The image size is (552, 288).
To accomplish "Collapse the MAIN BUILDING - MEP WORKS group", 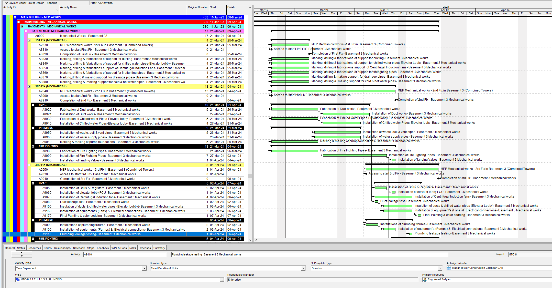I will [15, 17].
